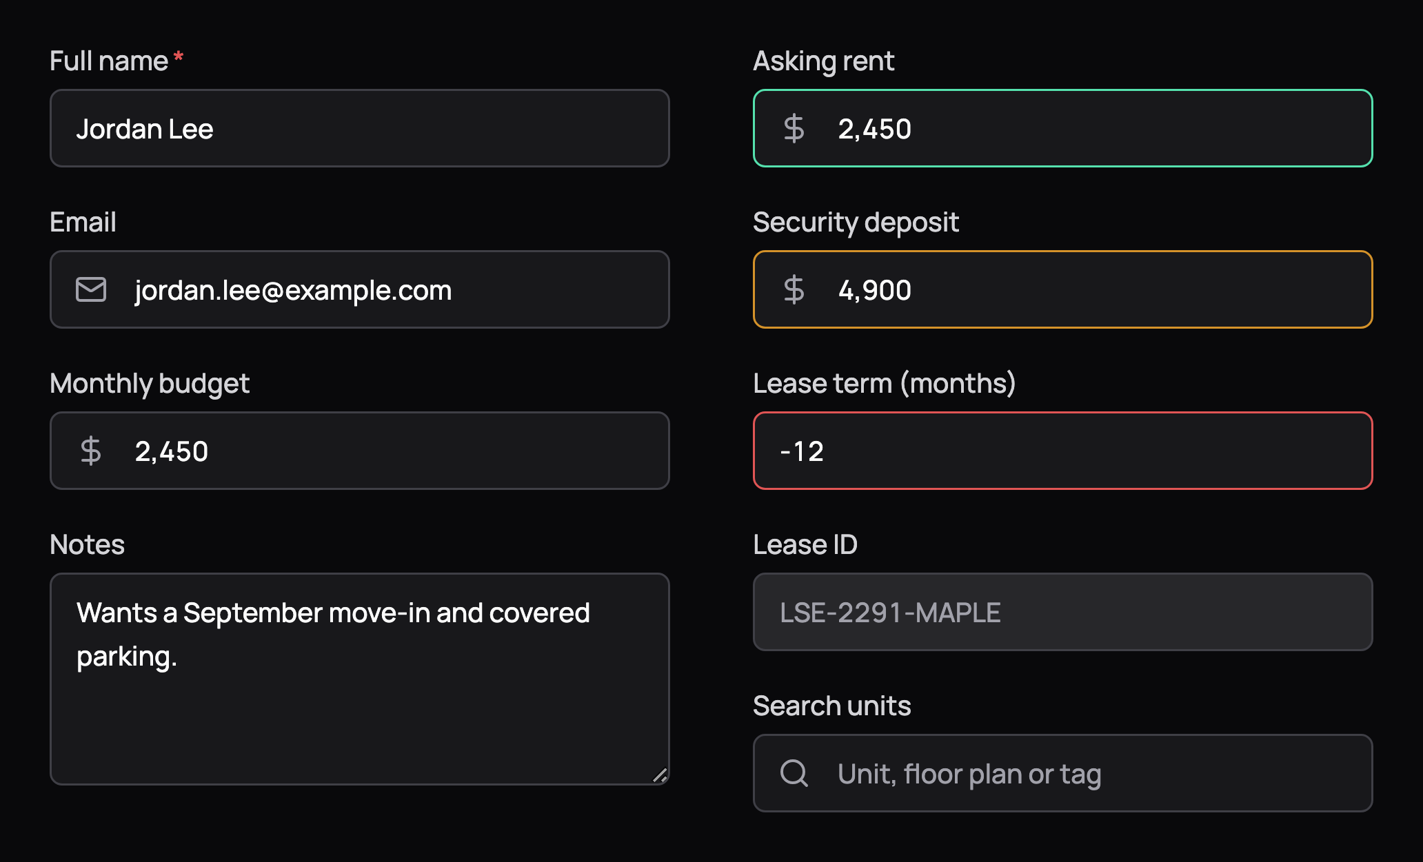Click the Full name input field
Viewport: 1423px width, 862px height.
[359, 128]
